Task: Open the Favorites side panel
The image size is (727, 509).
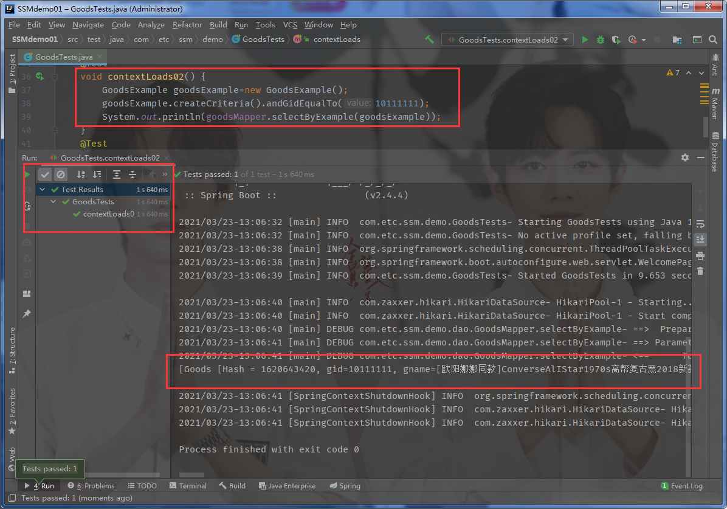Action: tap(12, 412)
